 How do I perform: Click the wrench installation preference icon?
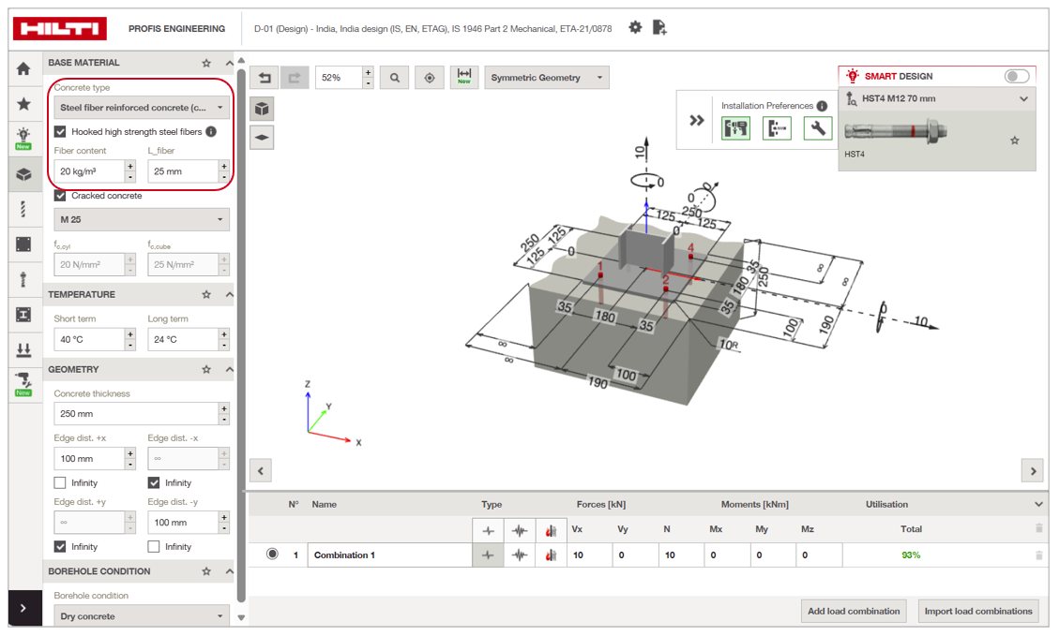pyautogui.click(x=817, y=128)
